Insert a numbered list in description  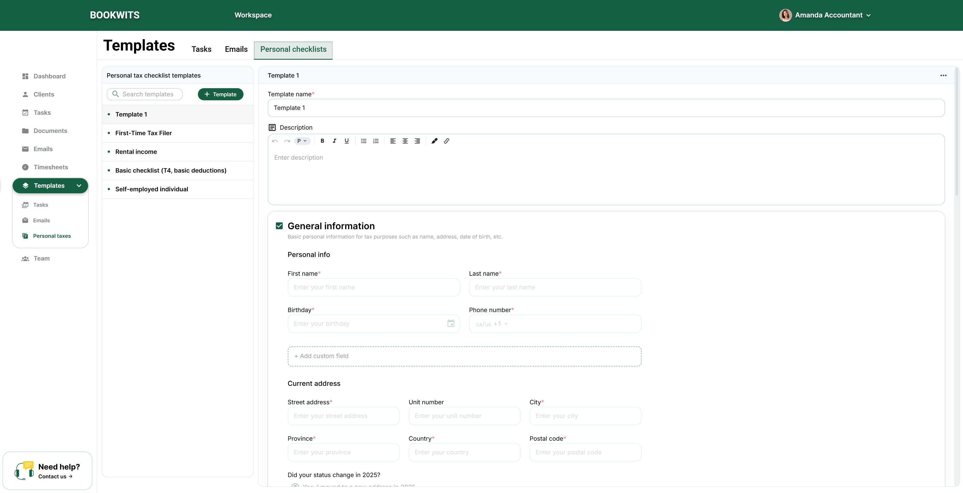click(376, 141)
